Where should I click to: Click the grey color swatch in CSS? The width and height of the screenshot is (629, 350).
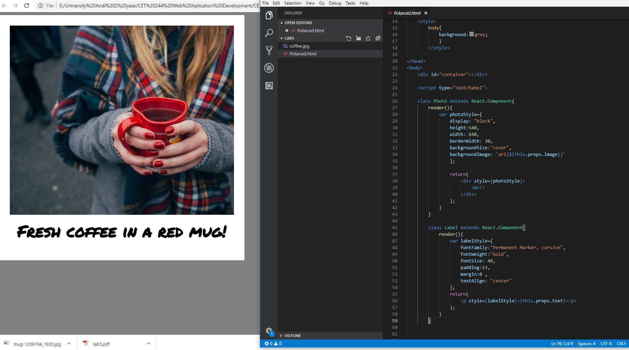[471, 34]
